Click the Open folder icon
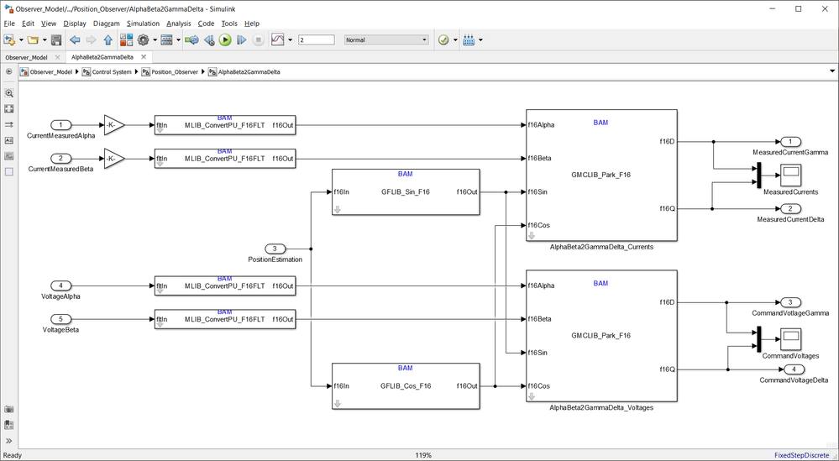This screenshot has height=461, width=839. click(x=33, y=39)
